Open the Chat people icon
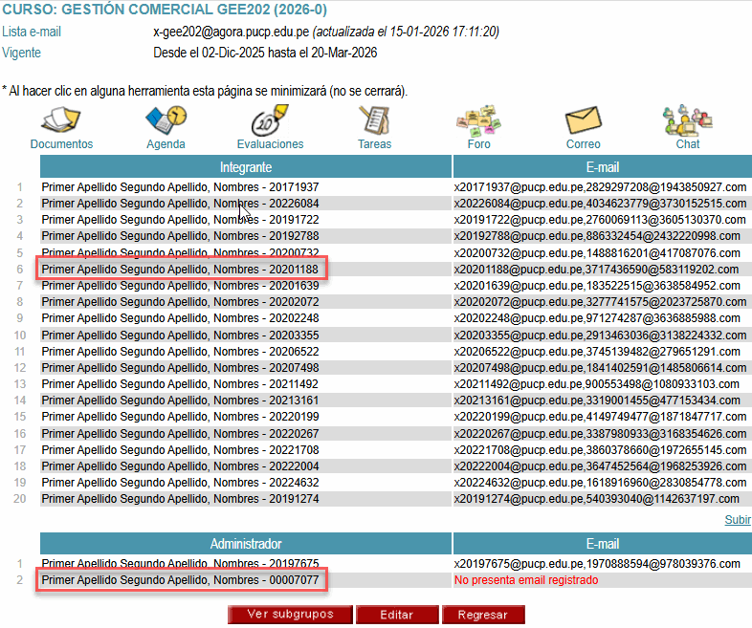The image size is (752, 628). click(687, 121)
